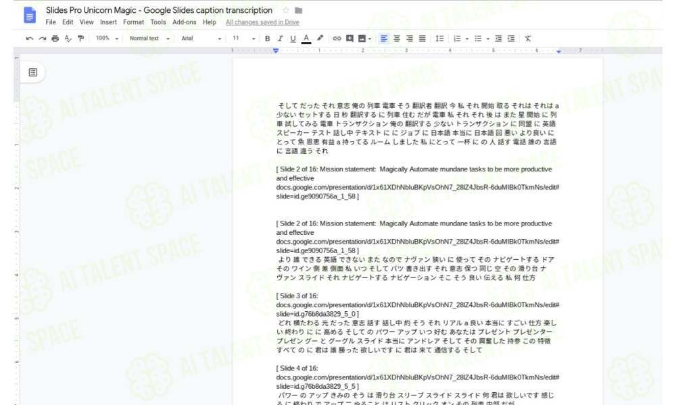676x405 pixels.
Task: Click All changes saved in Drive link
Action: [262, 22]
